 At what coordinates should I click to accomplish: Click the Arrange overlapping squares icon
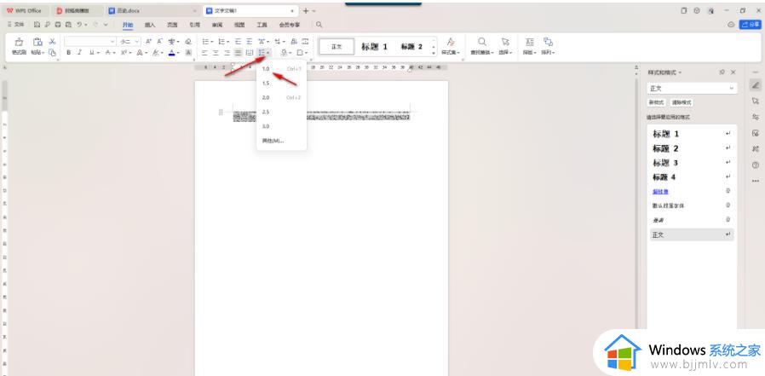click(x=548, y=42)
